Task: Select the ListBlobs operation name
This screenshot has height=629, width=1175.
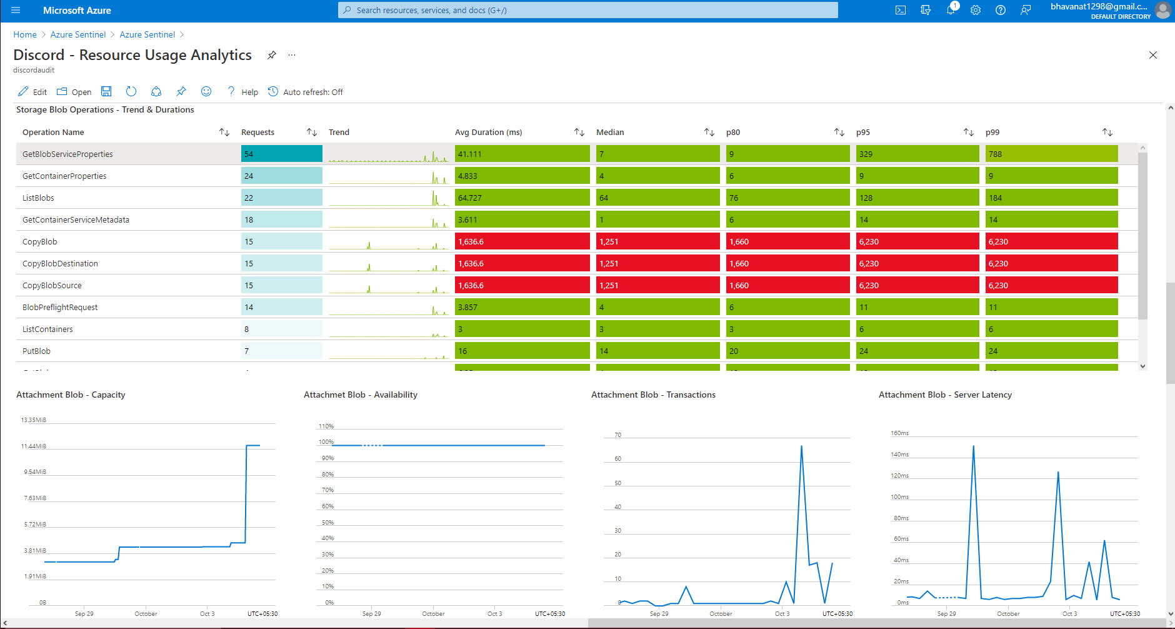Action: tap(38, 198)
